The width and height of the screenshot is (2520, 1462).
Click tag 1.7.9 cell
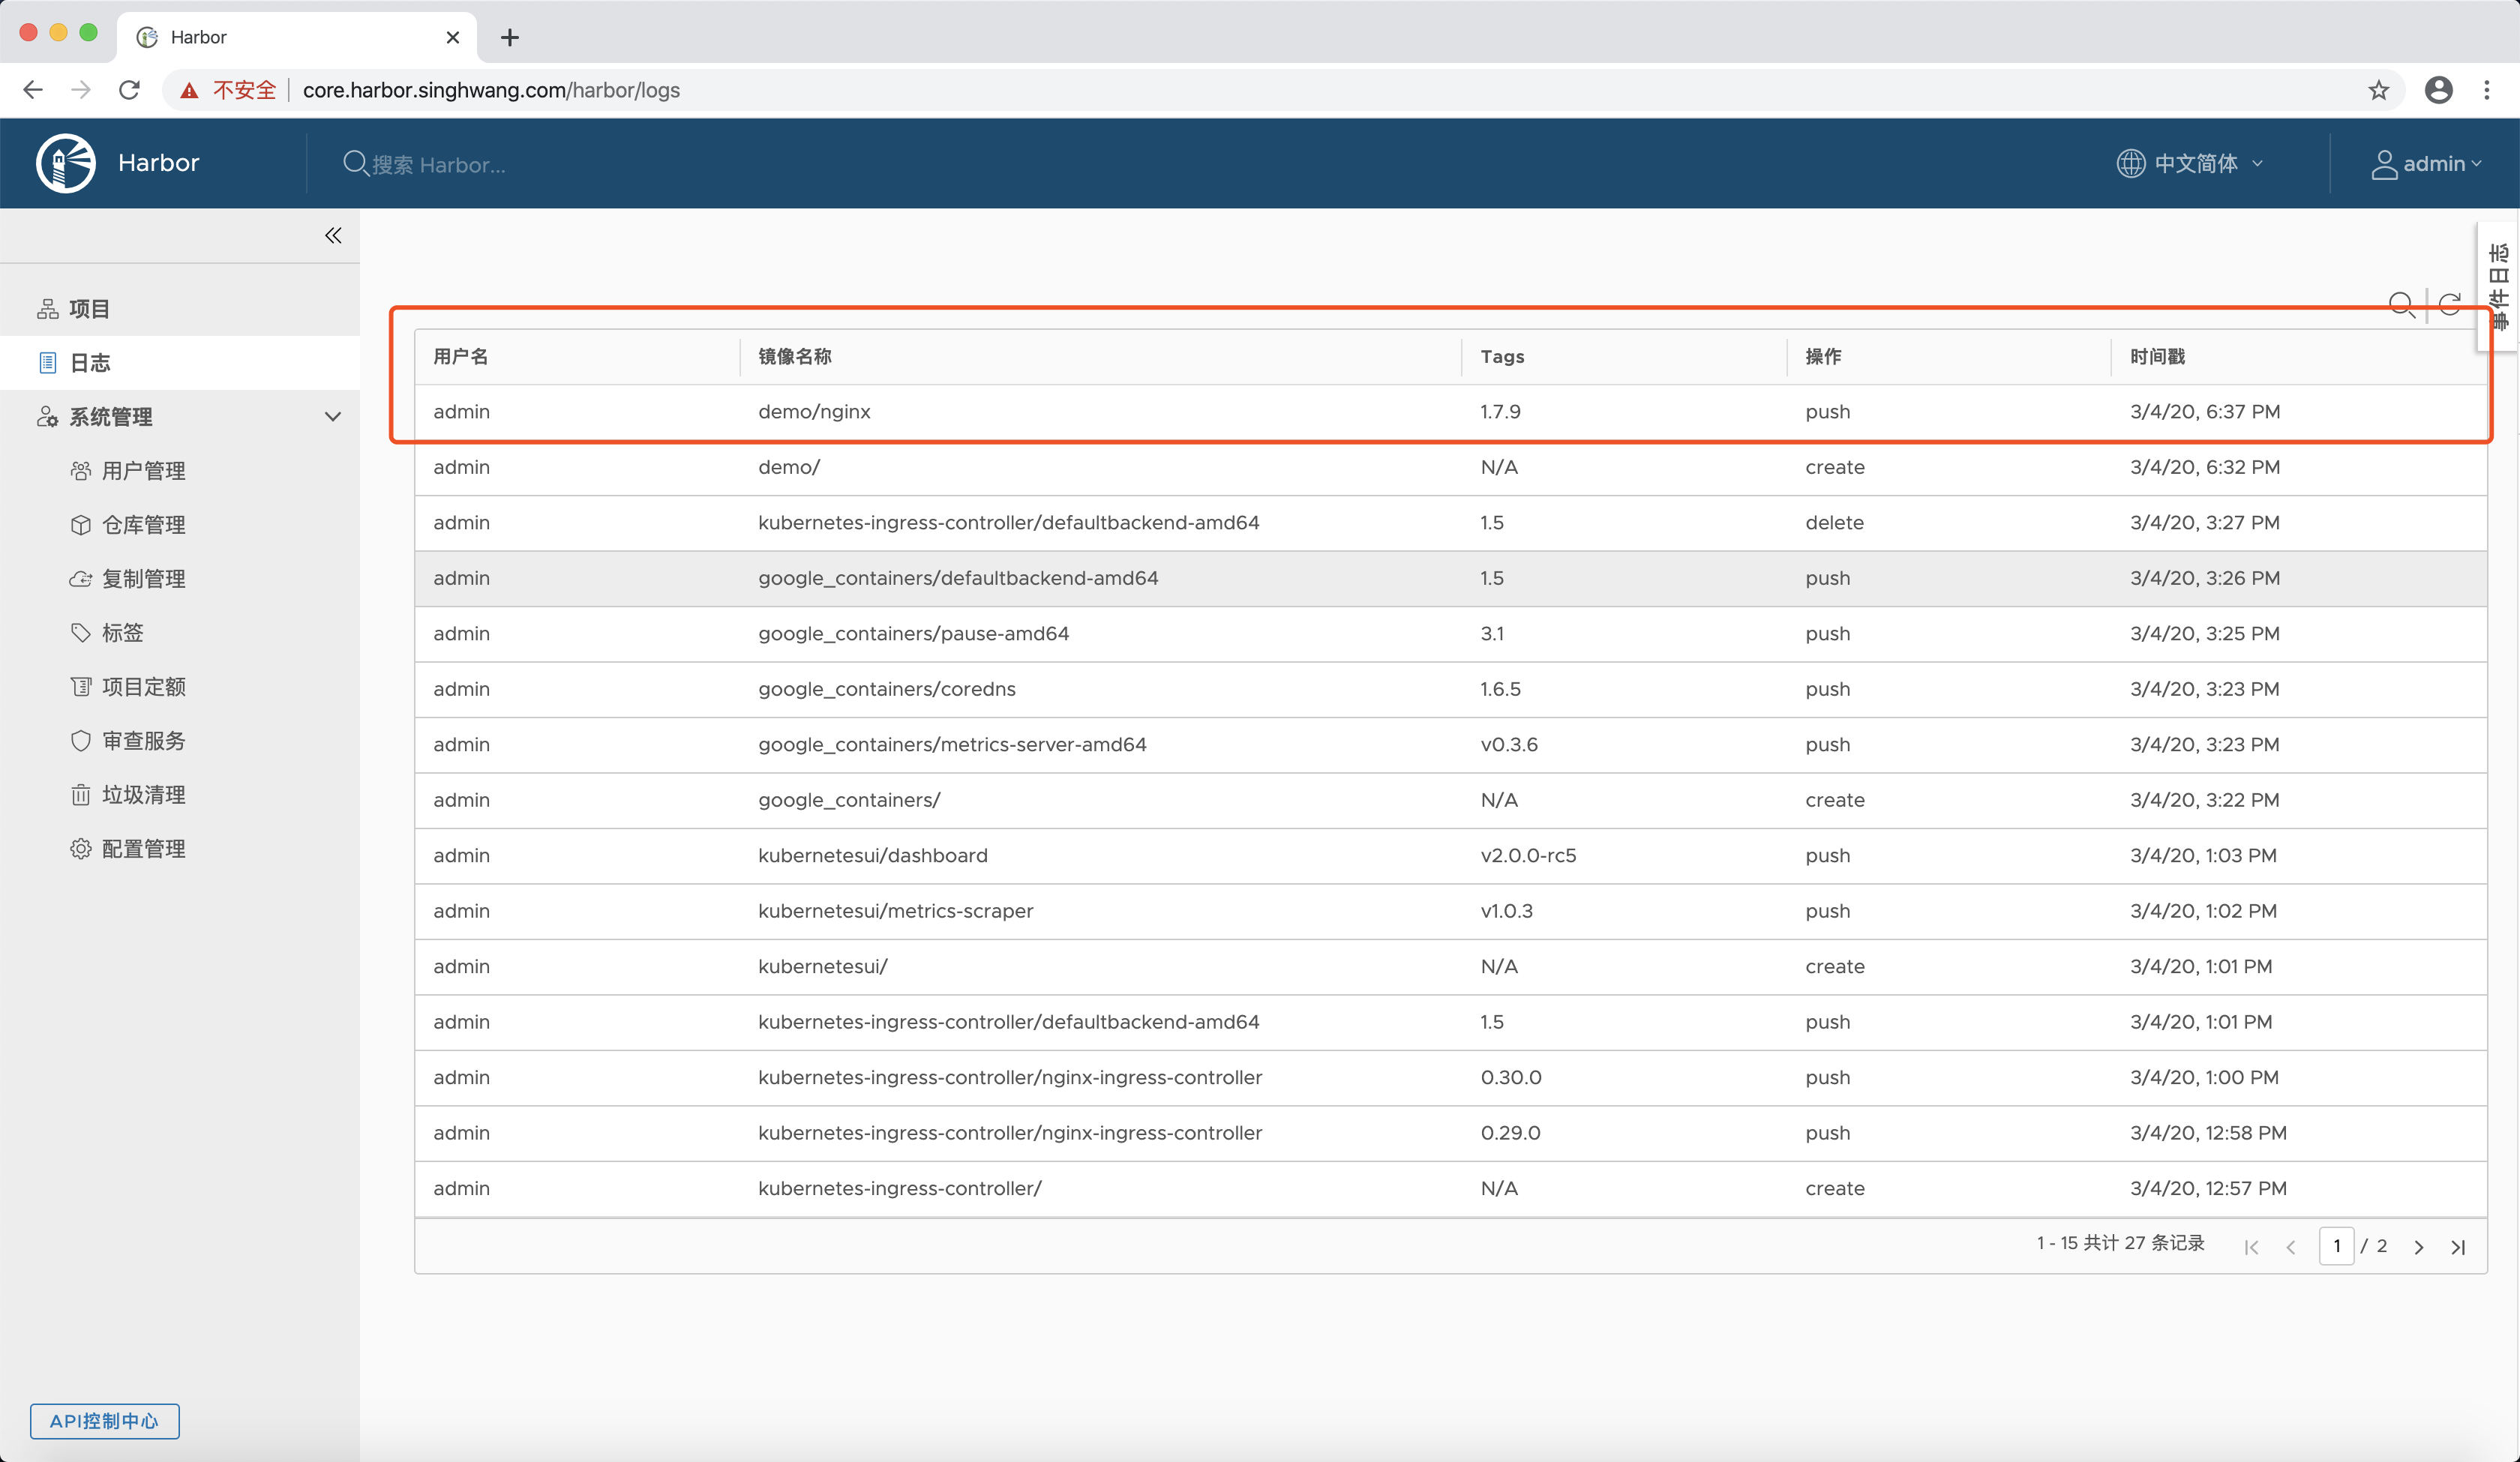tap(1500, 412)
